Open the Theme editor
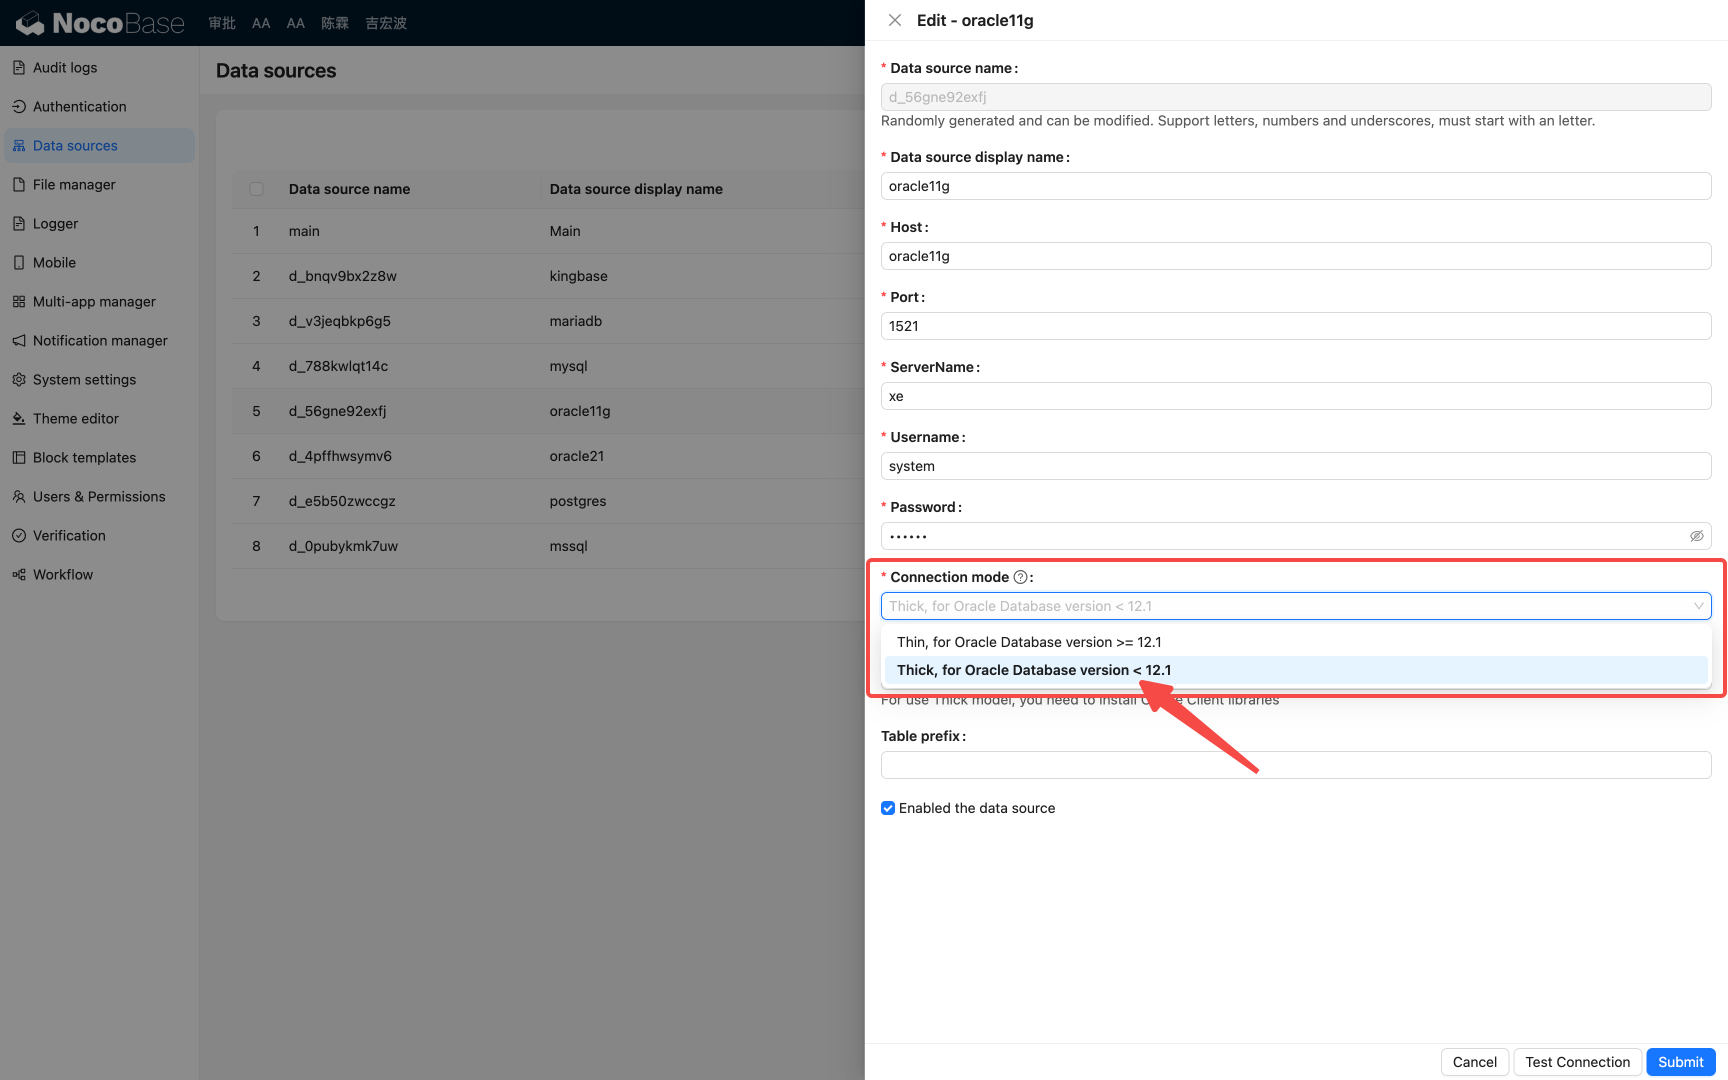This screenshot has height=1080, width=1728. [x=75, y=418]
